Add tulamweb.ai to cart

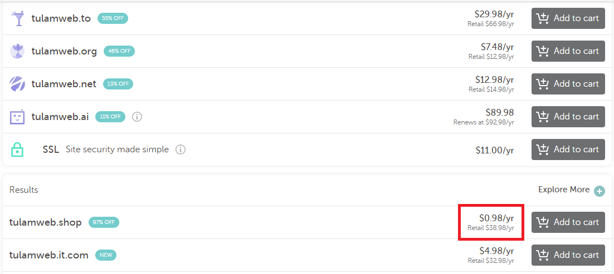(x=568, y=117)
